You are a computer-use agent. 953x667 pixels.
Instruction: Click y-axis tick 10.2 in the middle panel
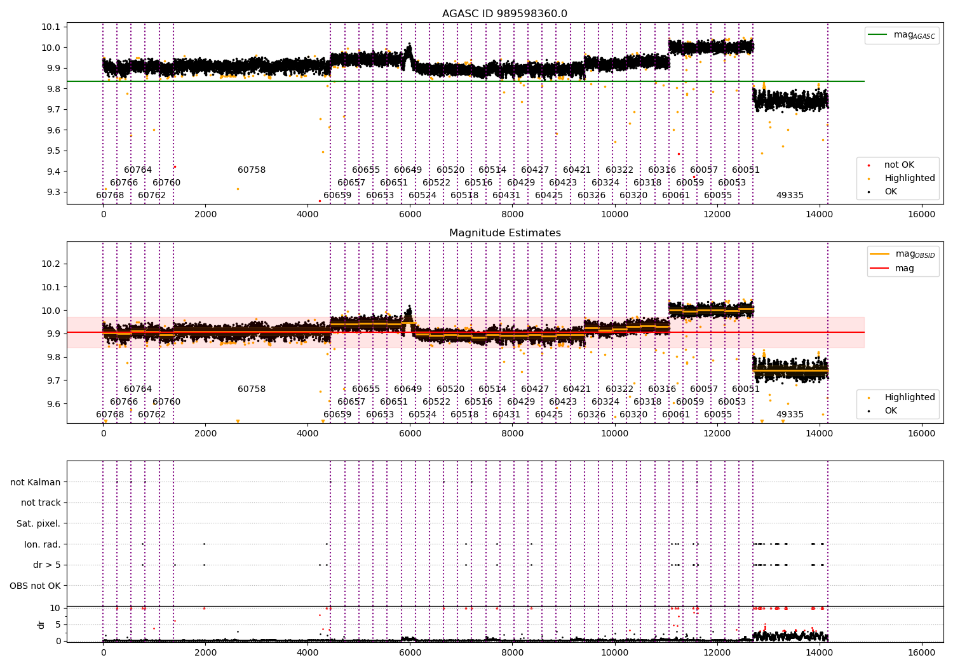click(51, 264)
